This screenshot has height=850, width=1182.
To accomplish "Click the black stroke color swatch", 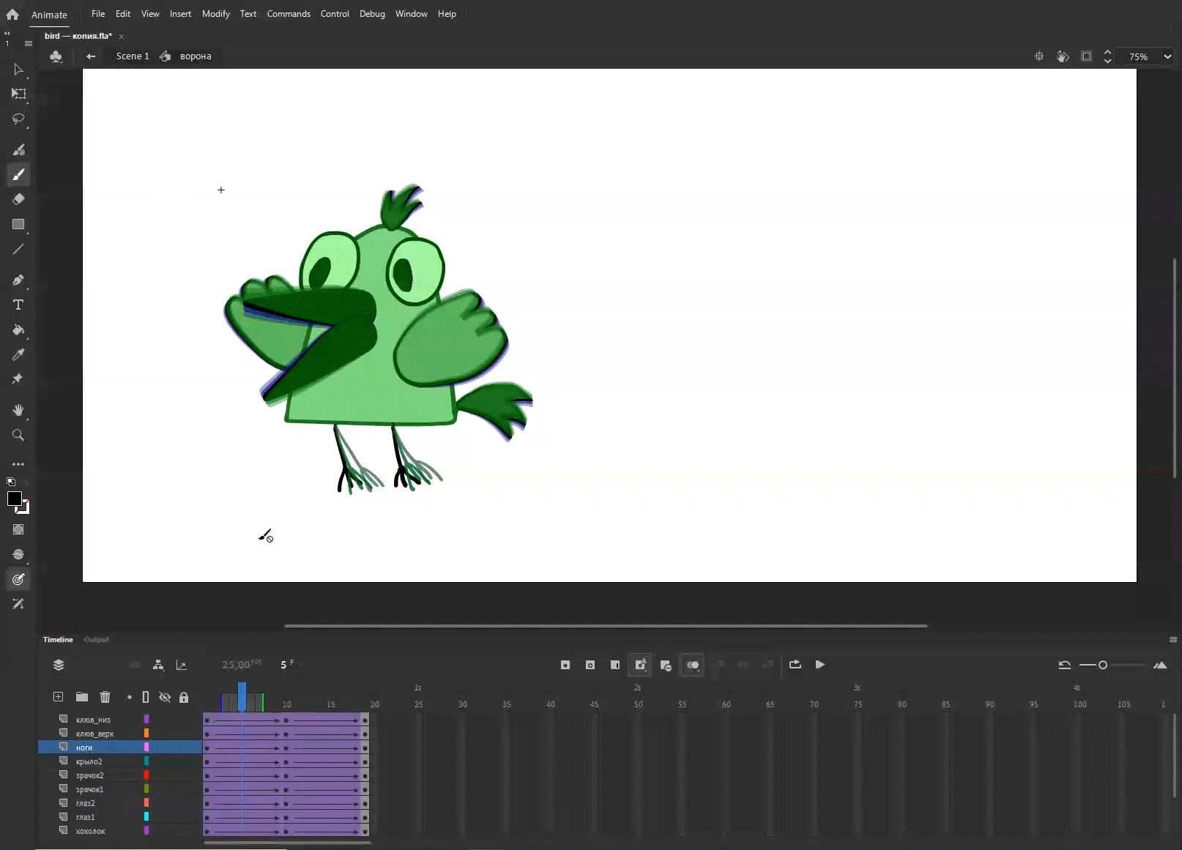I will pyautogui.click(x=14, y=499).
